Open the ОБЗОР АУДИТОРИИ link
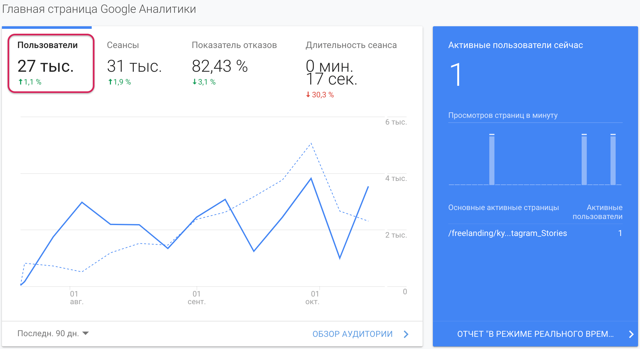The height and width of the screenshot is (349, 640). [352, 334]
